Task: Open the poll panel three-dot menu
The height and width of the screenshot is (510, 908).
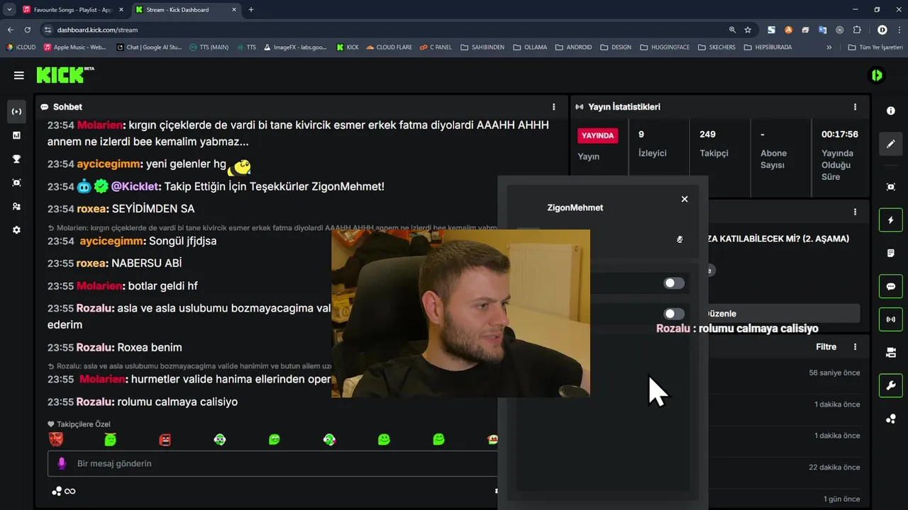Action: [855, 212]
